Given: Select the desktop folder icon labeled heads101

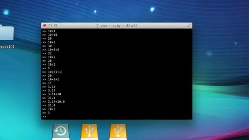Looking at the screenshot, I should tap(7, 33).
